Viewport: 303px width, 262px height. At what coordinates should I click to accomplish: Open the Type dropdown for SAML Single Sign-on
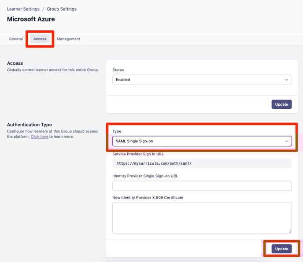202,141
